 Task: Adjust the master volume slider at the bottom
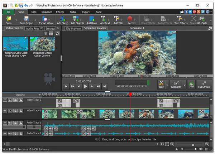191,149
